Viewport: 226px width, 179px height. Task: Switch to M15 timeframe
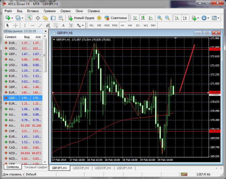click(107, 26)
